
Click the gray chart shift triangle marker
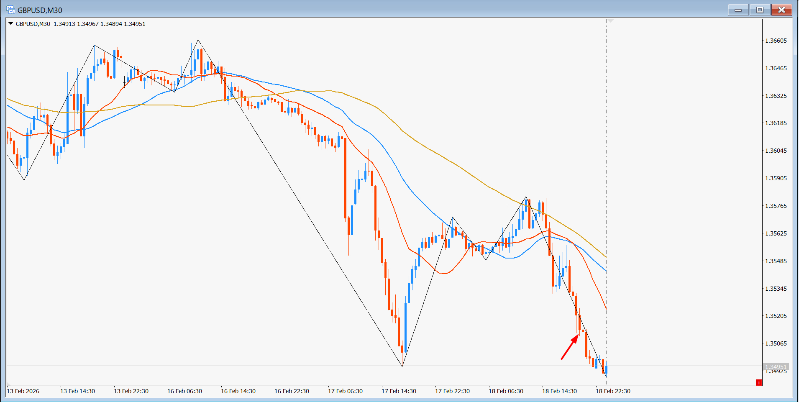[x=610, y=20]
